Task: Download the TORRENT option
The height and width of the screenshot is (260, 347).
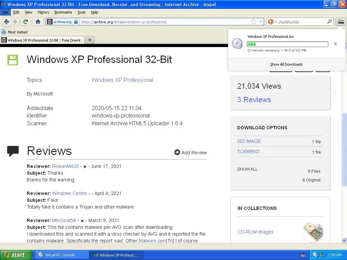Action: (248, 152)
